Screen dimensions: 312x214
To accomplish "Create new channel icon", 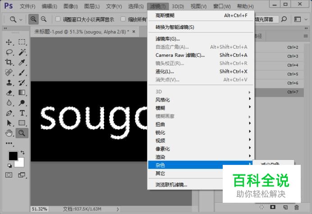I will tap(285, 207).
